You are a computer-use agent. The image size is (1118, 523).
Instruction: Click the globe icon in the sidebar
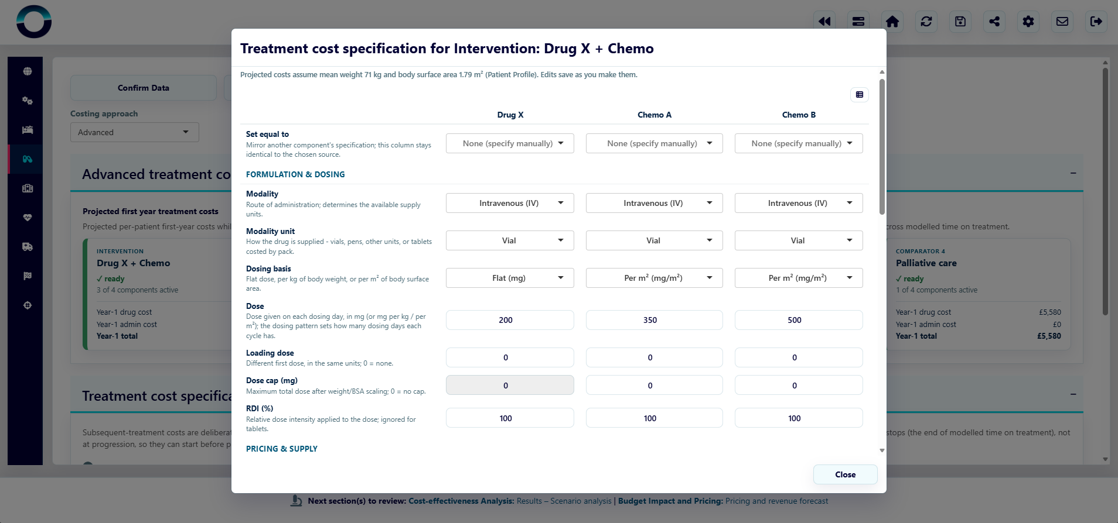(28, 71)
